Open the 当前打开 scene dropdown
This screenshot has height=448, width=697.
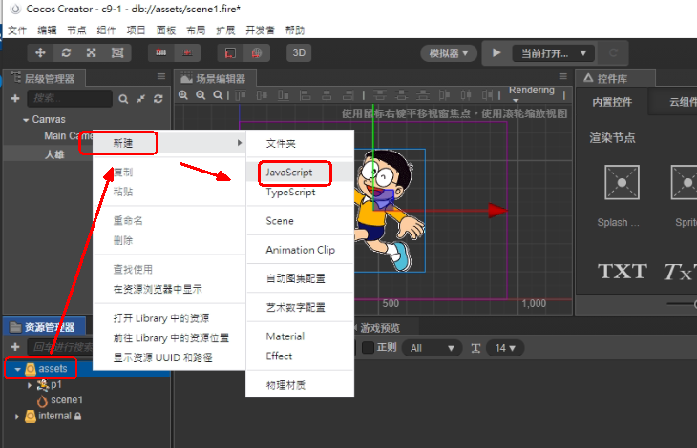point(554,53)
